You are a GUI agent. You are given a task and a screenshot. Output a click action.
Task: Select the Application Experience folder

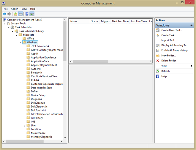pos(43,58)
